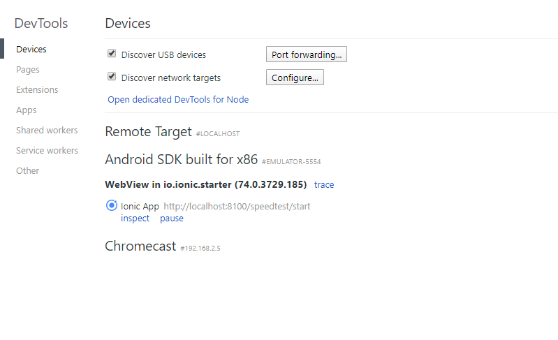Click the trace link for WebView
The image size is (558, 340).
pyautogui.click(x=324, y=185)
